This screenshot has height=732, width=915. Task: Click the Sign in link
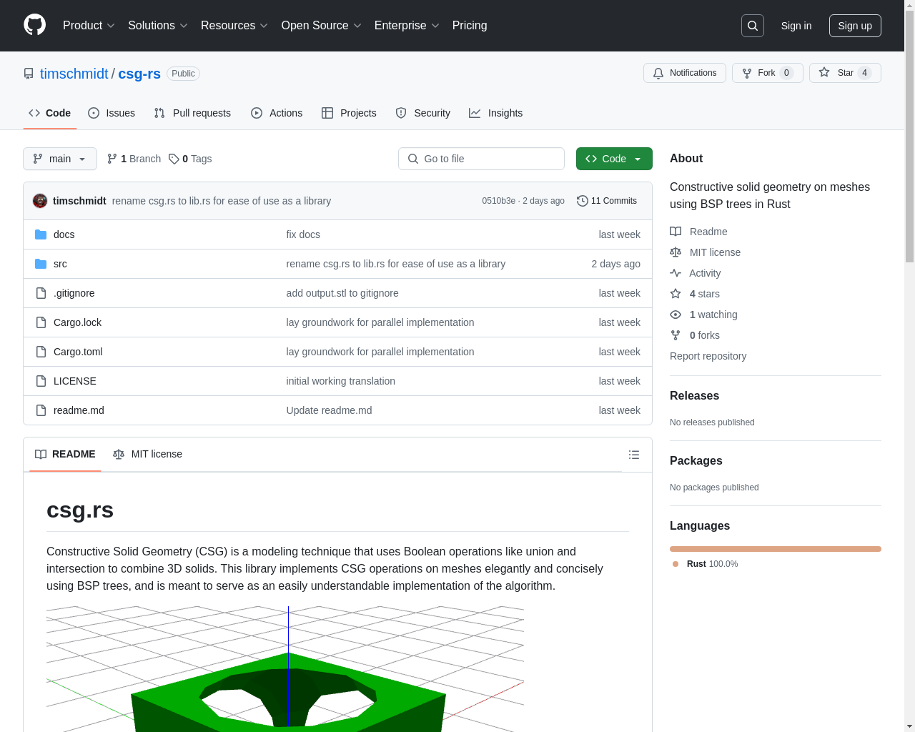coord(796,26)
